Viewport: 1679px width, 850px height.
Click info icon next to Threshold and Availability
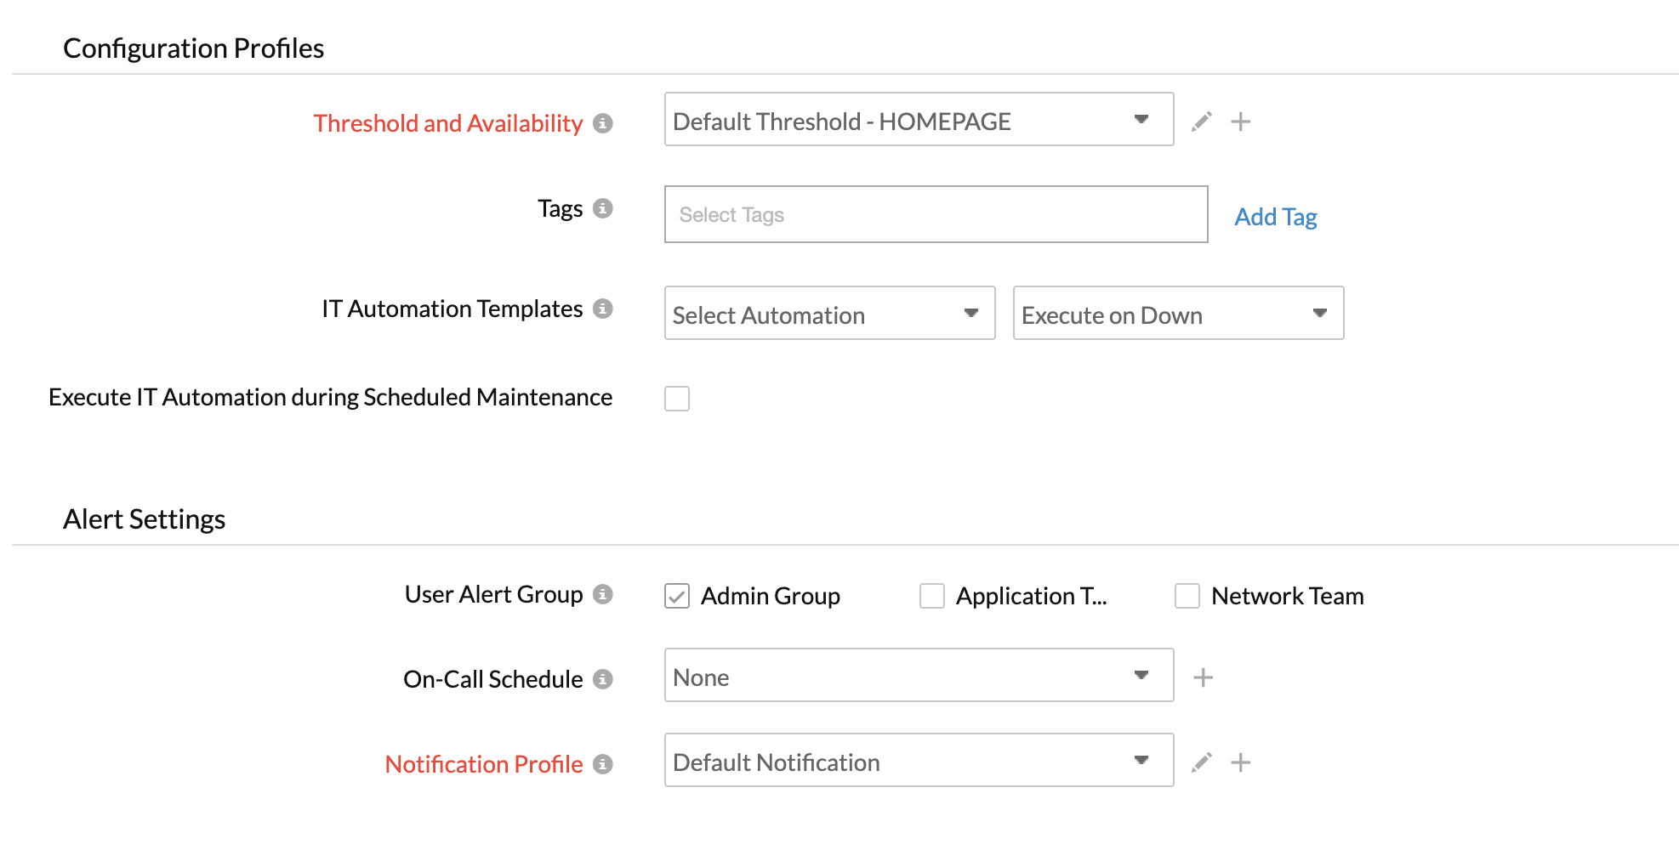coord(603,123)
